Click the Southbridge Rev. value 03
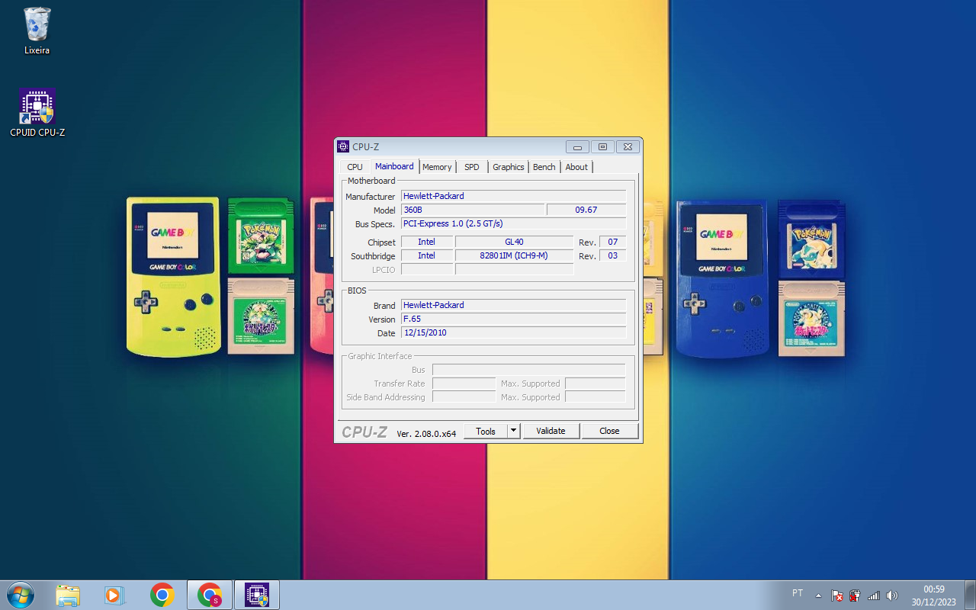976x610 pixels. point(613,255)
